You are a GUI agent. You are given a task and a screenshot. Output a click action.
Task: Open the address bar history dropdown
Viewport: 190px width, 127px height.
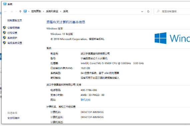(x=142, y=11)
